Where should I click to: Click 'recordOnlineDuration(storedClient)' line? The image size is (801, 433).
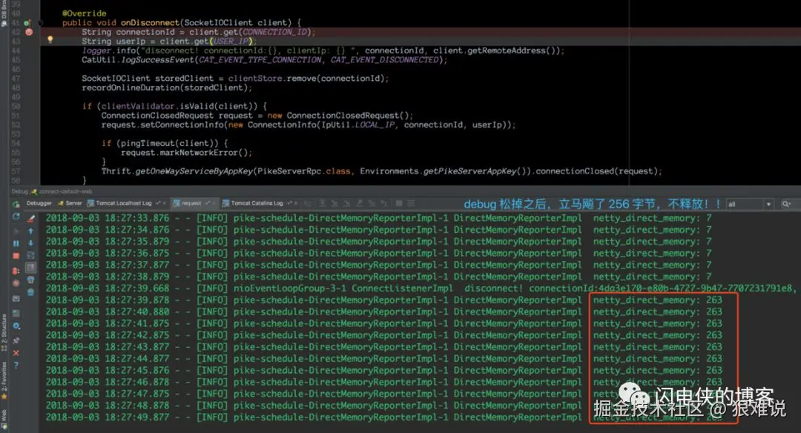tap(167, 87)
